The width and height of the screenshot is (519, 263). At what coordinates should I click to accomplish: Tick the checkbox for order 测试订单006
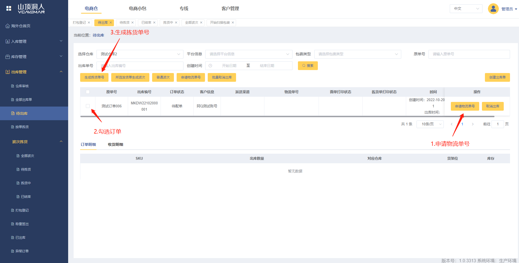[x=88, y=106]
